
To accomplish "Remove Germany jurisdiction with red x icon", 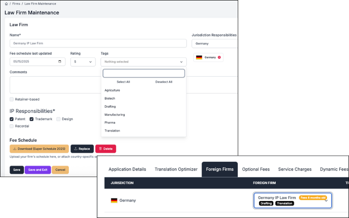I will pos(219,58).
